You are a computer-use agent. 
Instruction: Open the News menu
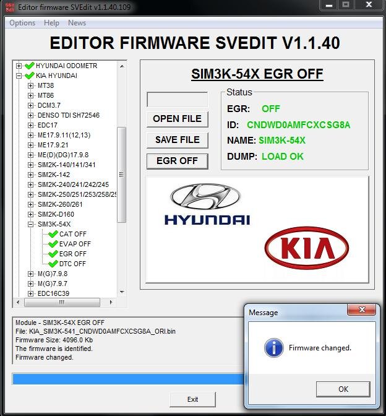(77, 23)
